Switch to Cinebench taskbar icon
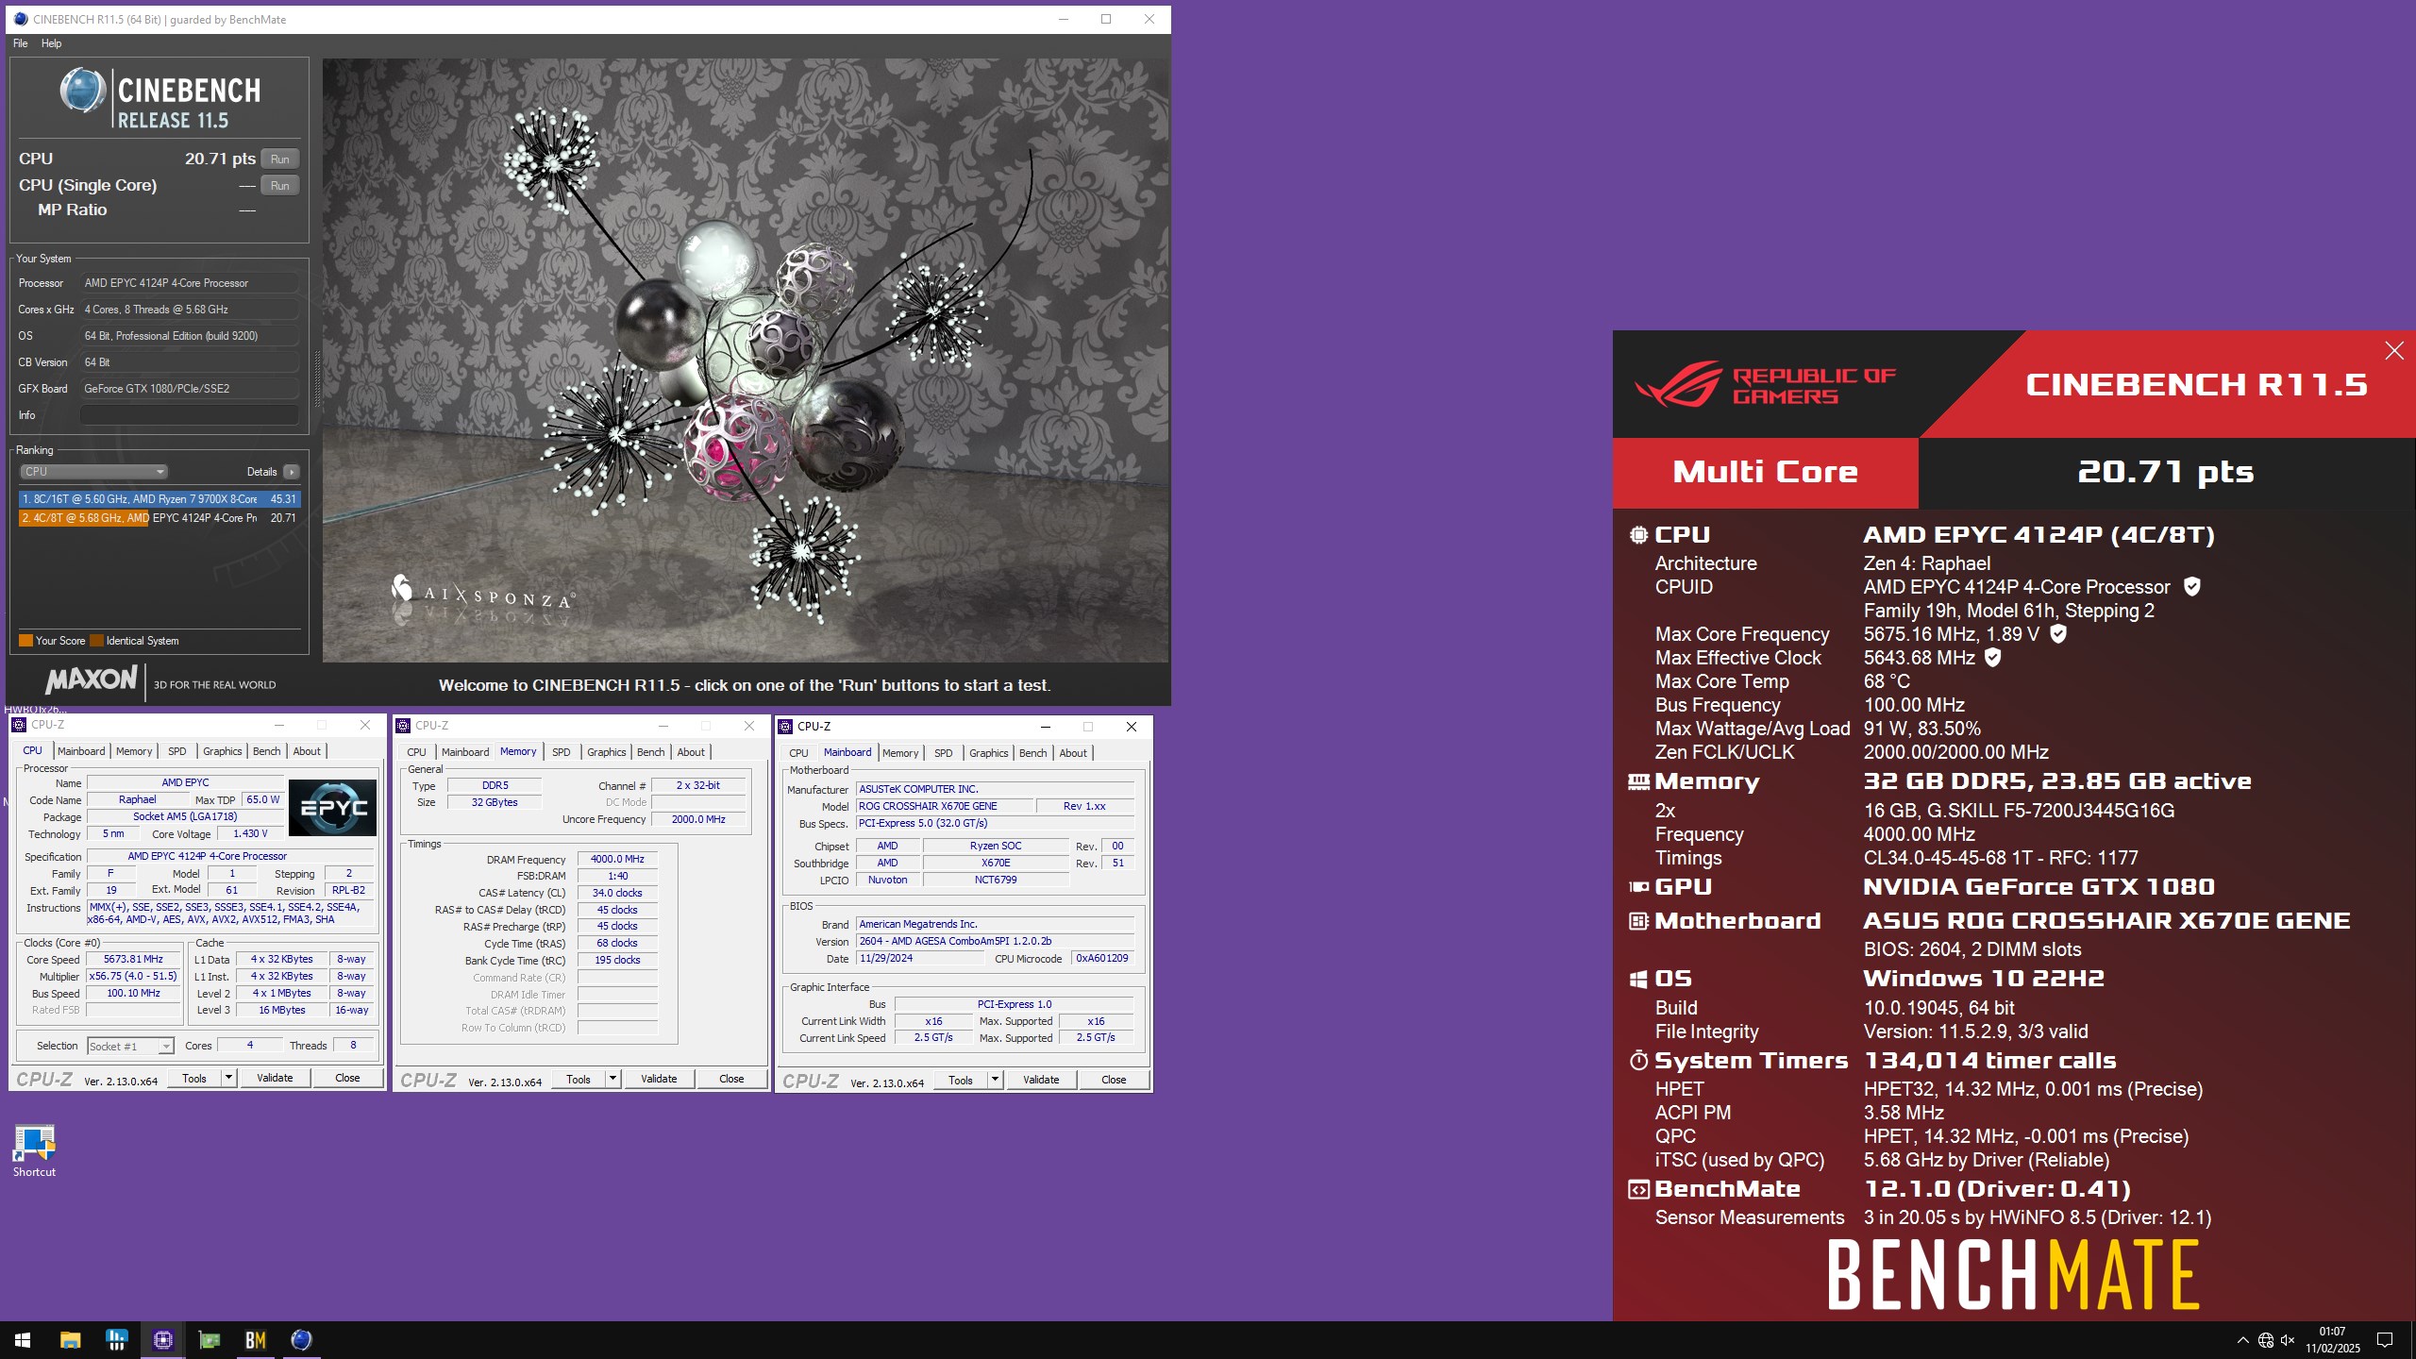 pos(301,1340)
